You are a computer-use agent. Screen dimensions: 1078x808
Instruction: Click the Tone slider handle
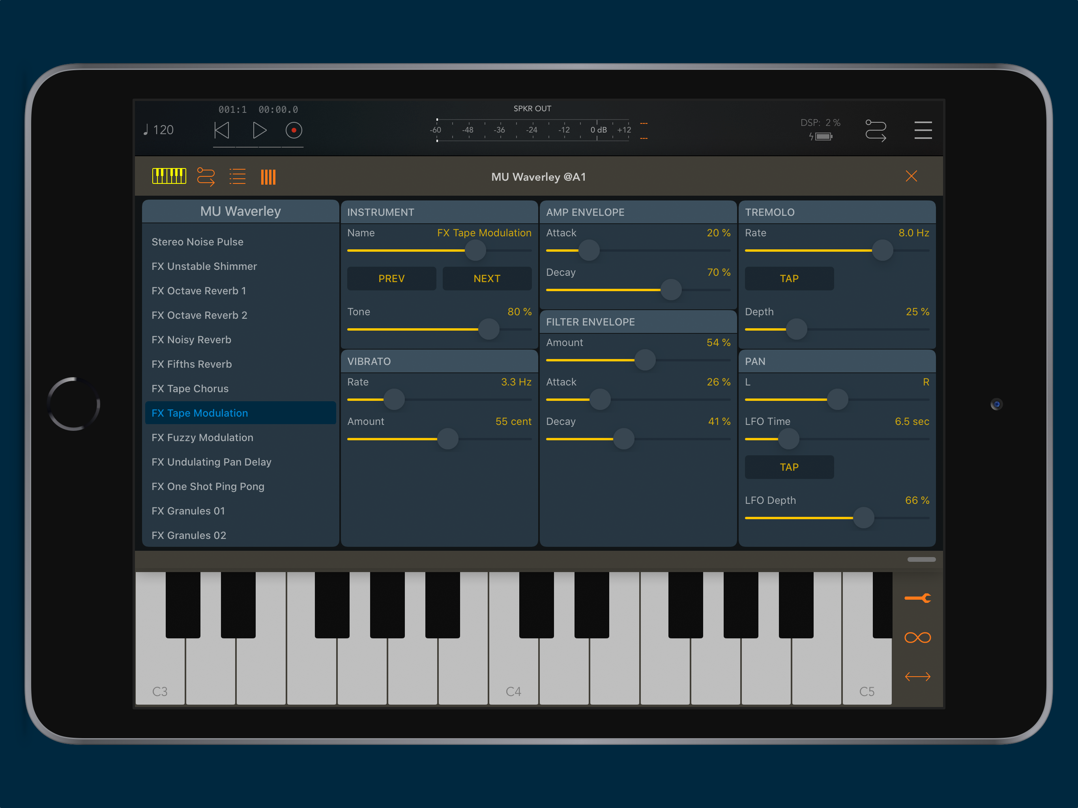pos(488,329)
